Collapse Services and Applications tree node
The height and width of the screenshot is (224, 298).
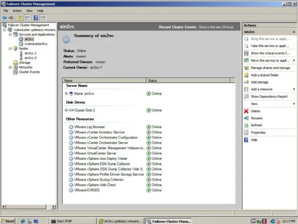pos(10,35)
